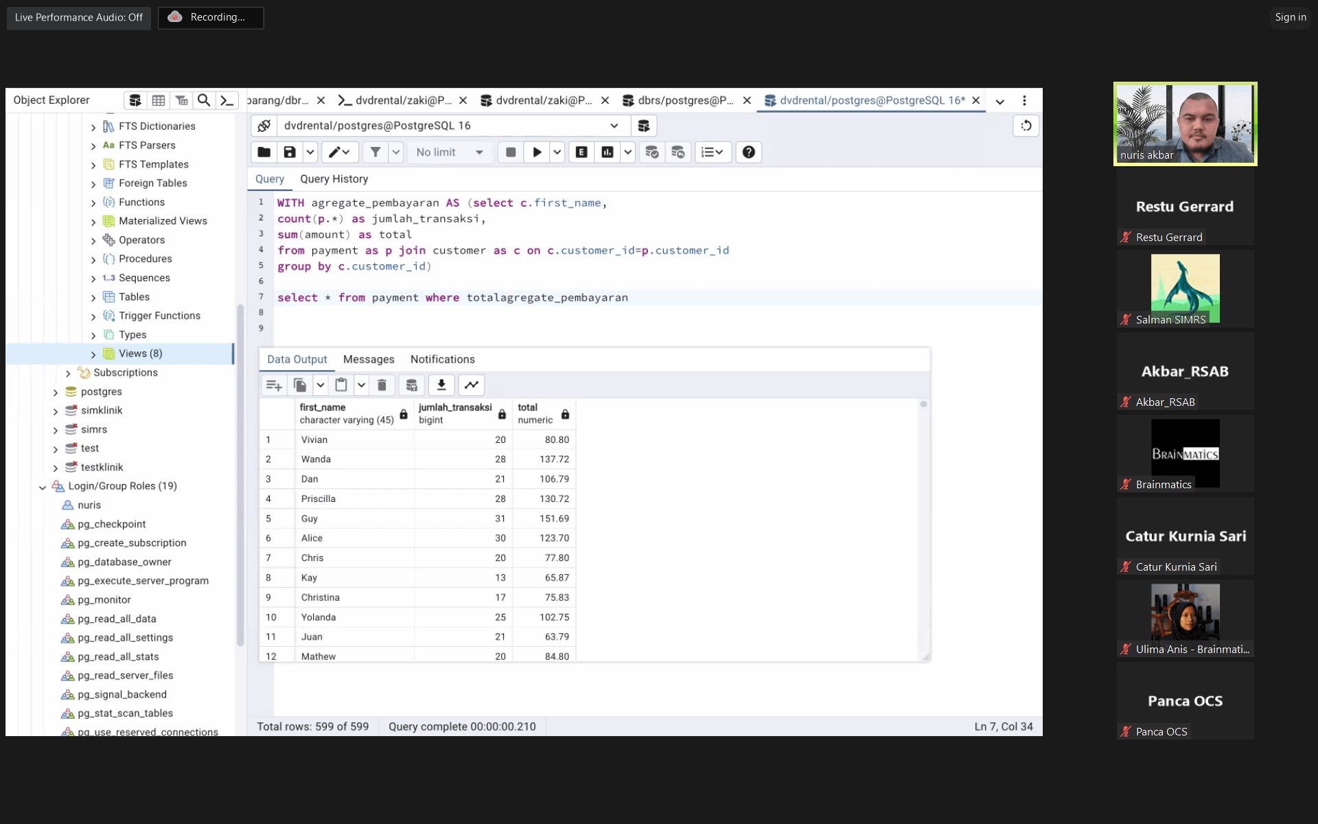Toggle the database connection status icon
Image resolution: width=1318 pixels, height=824 pixels.
(264, 126)
